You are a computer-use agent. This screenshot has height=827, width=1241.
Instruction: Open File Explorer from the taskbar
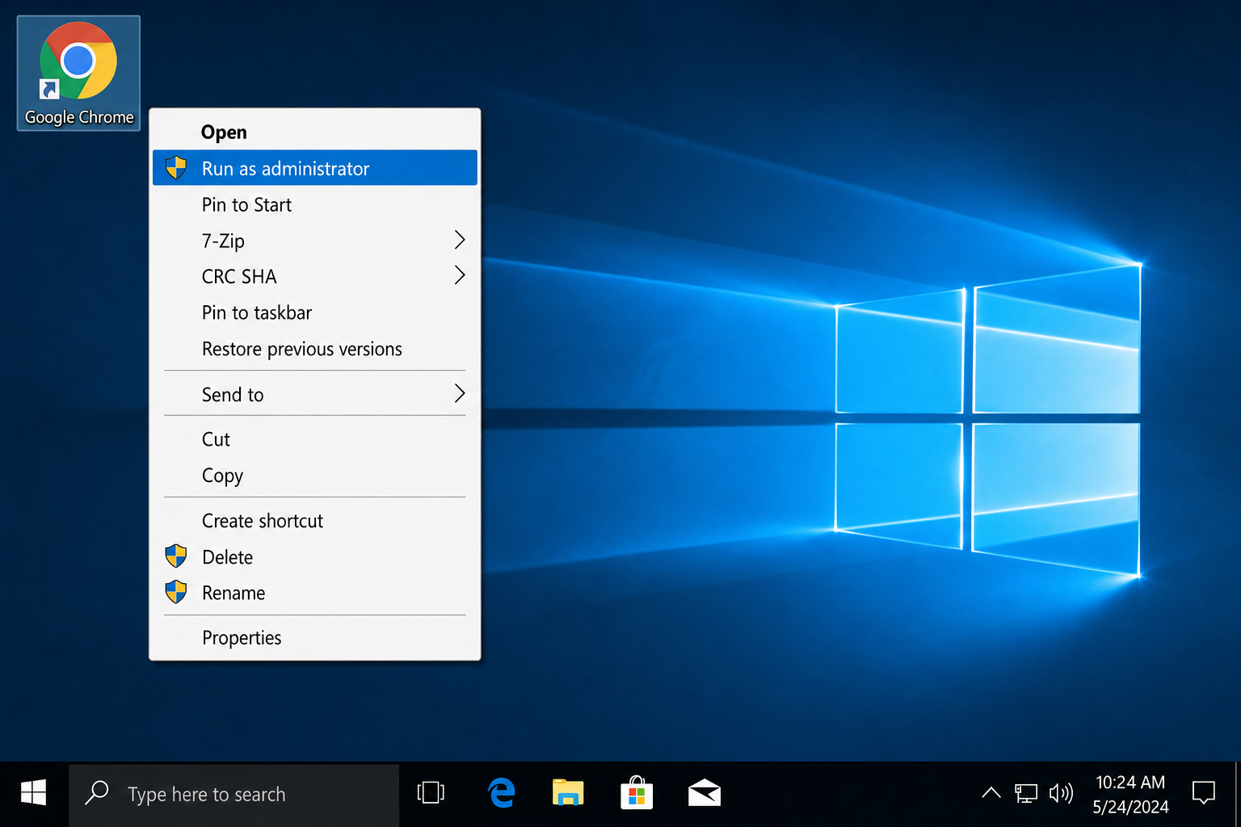[568, 793]
